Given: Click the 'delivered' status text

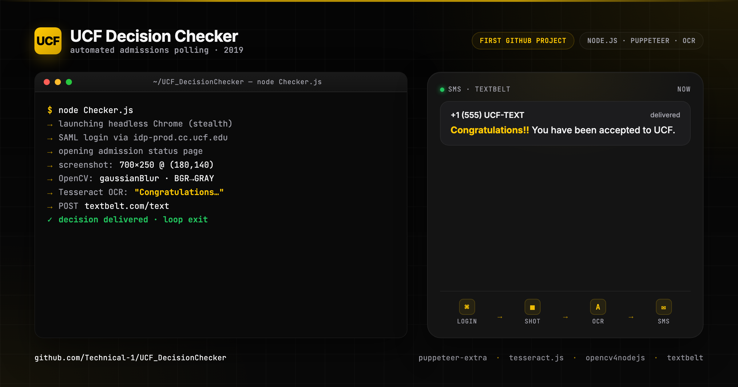Looking at the screenshot, I should click(x=665, y=115).
